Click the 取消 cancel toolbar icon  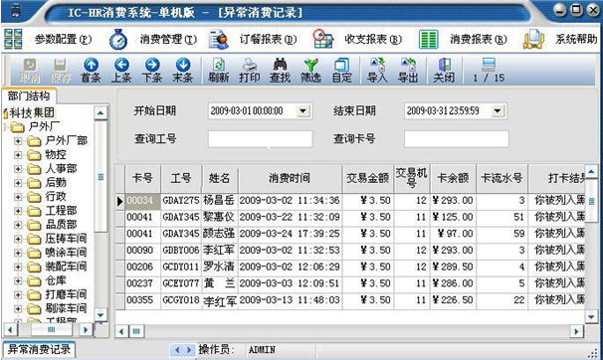30,65
